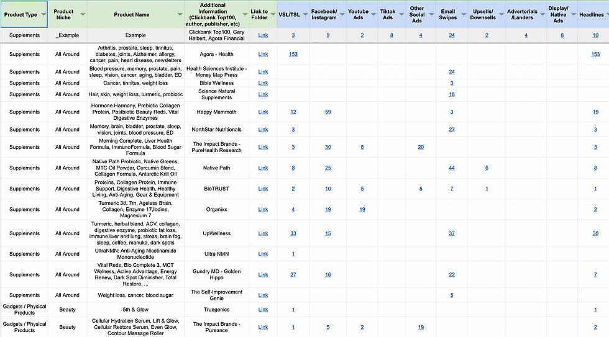
Task: Click the 27 Email Swipes link for NorthStar
Action: tap(452, 130)
